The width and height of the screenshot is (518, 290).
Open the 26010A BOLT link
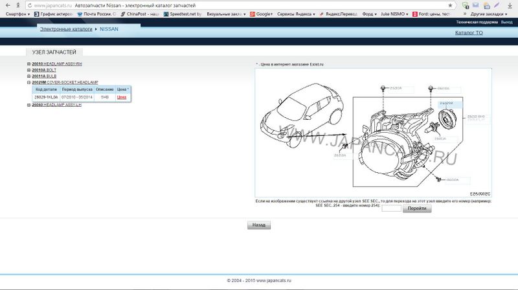click(44, 70)
